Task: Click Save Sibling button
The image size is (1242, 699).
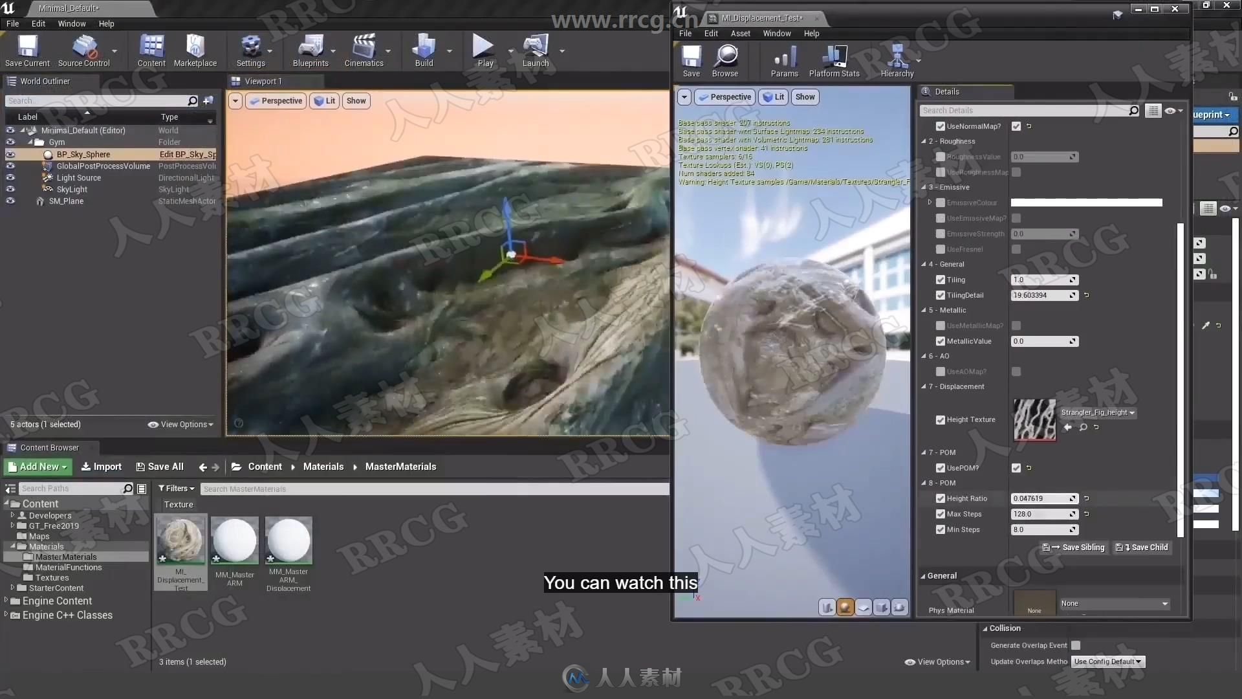Action: [1074, 548]
